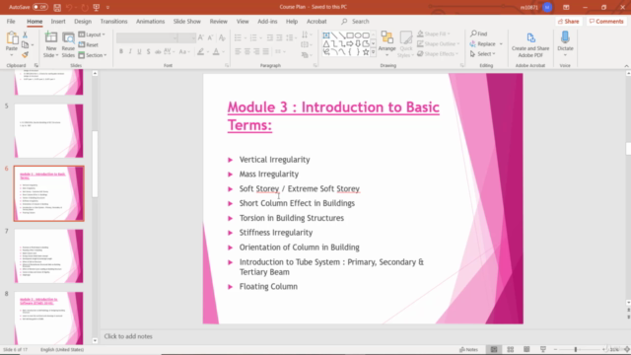Save the presentation with the disk icon
Viewport: 631px width, 355px height.
pyautogui.click(x=57, y=7)
